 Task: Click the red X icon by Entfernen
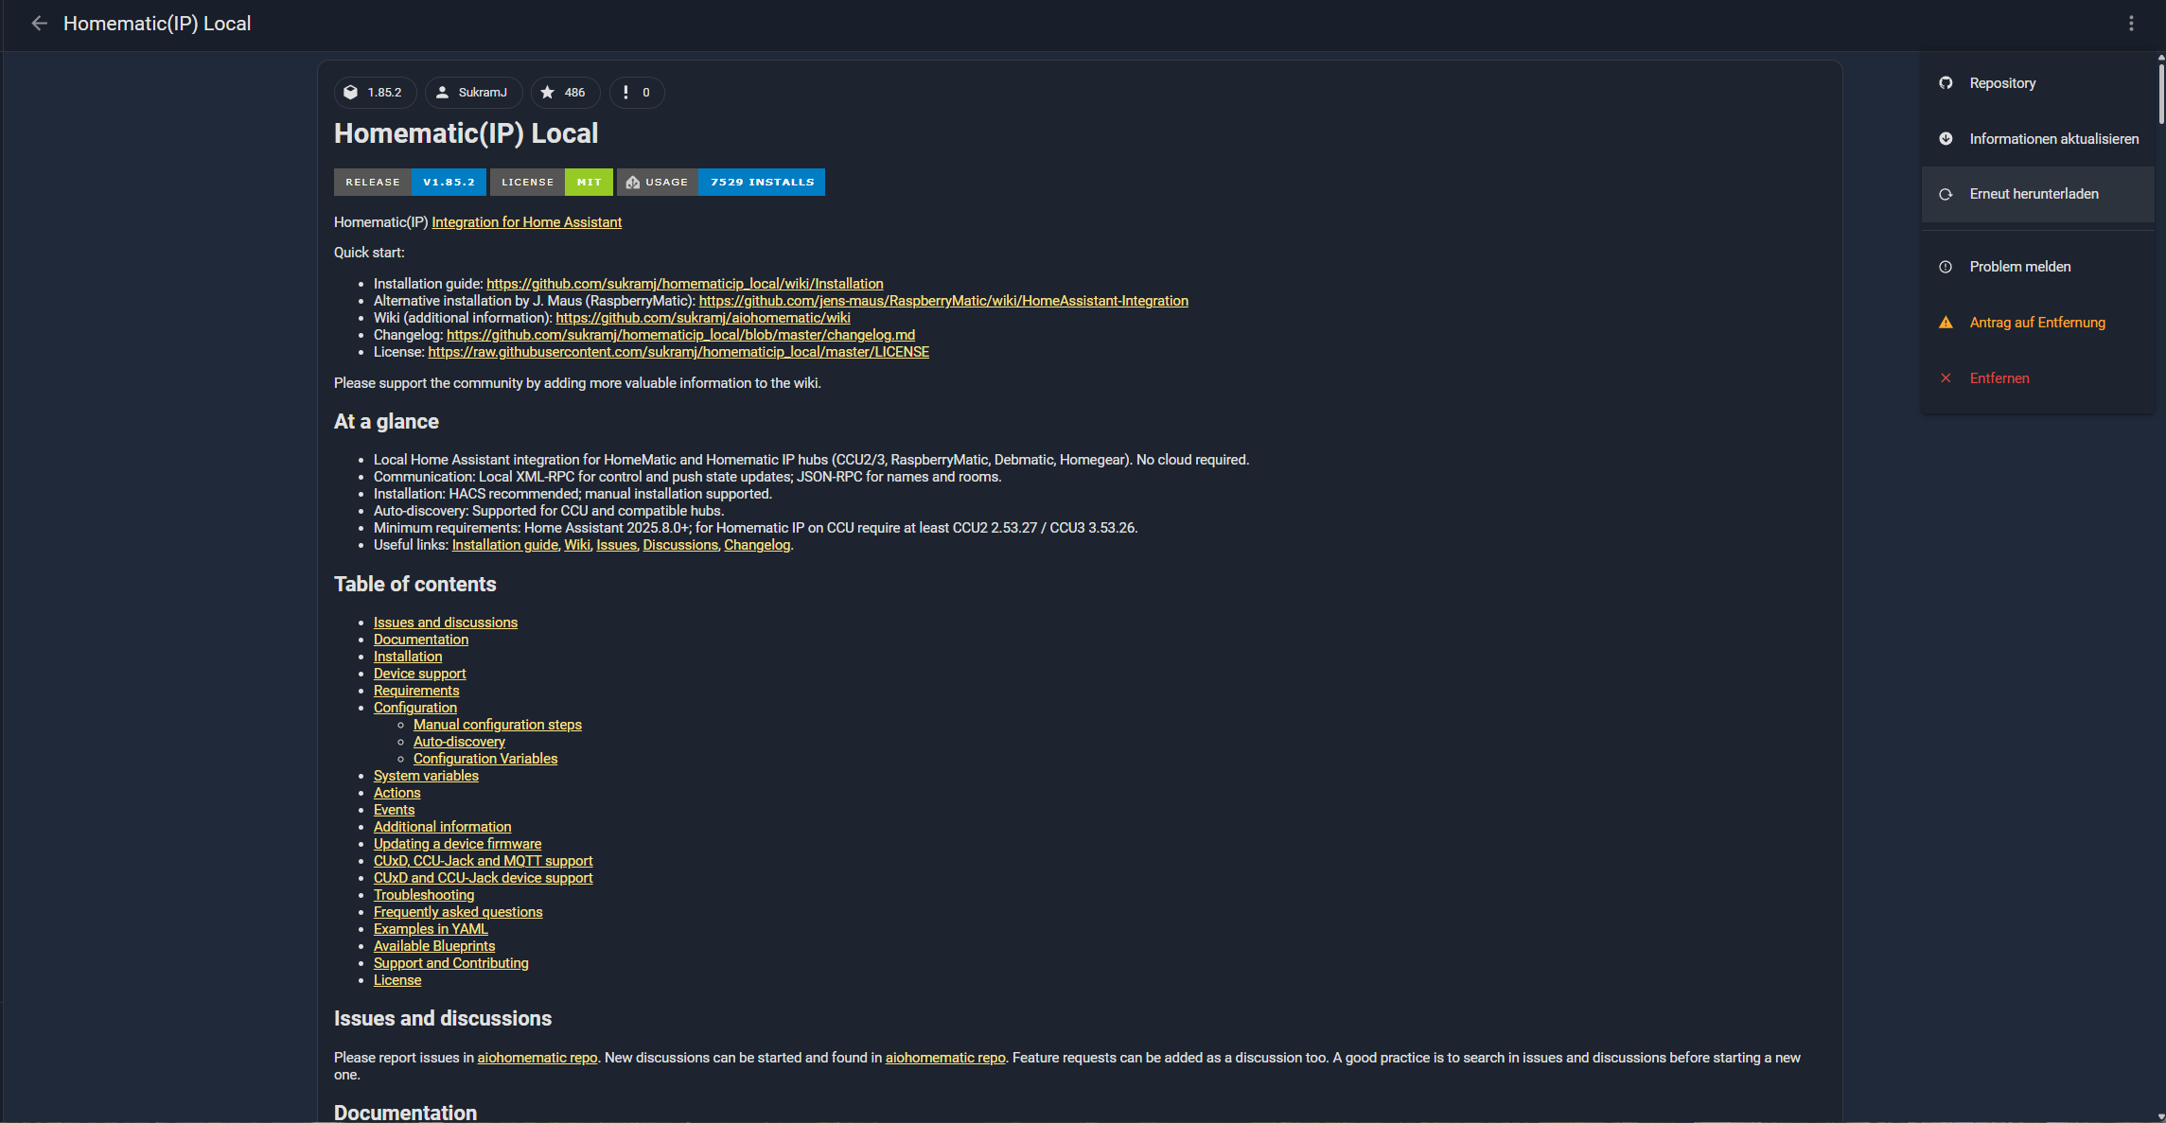pos(1946,378)
